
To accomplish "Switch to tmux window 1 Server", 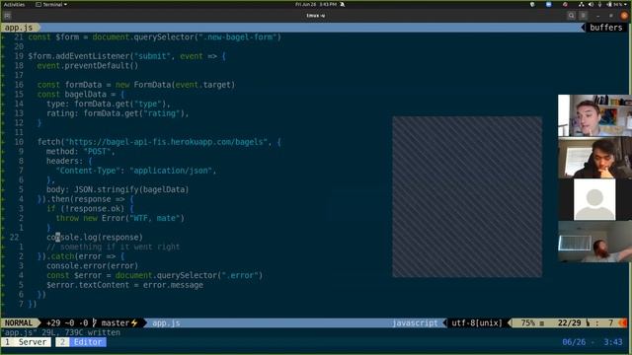I will [27, 342].
